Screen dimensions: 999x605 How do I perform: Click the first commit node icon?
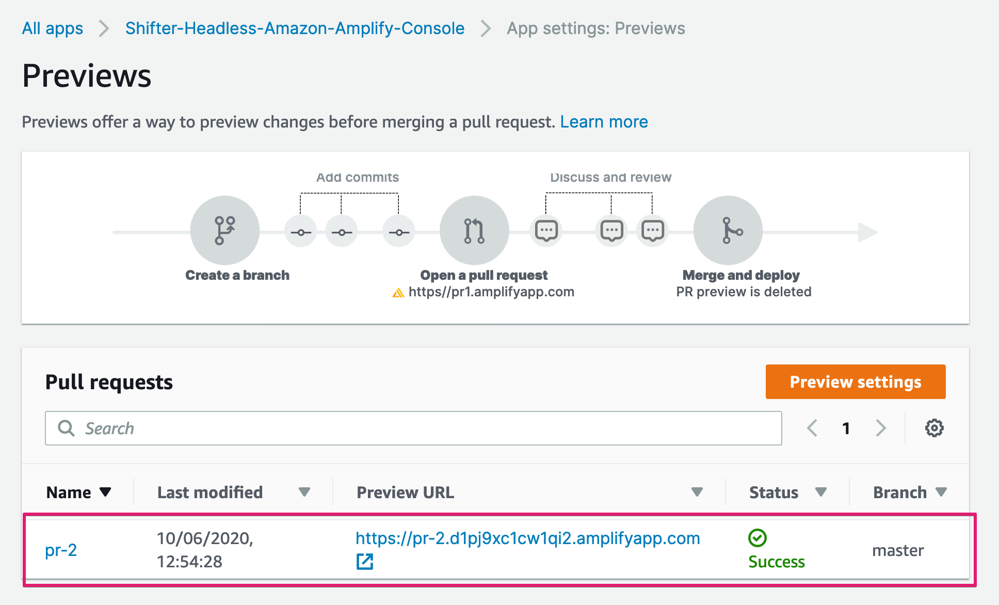[301, 232]
